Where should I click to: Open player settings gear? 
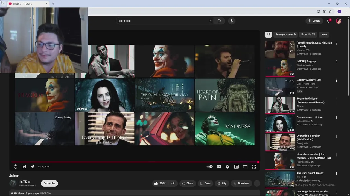tap(227, 167)
